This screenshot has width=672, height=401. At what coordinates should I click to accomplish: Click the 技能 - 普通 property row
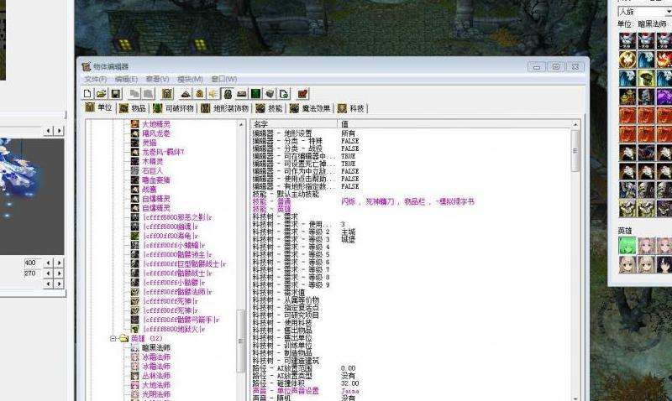(412, 201)
